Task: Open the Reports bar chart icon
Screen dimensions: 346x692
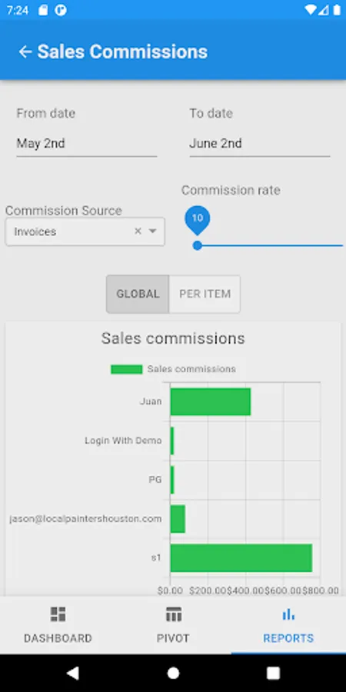Action: point(288,614)
